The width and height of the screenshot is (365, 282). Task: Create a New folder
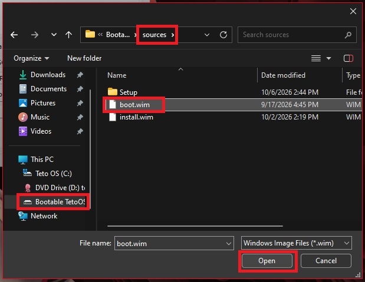click(x=84, y=58)
